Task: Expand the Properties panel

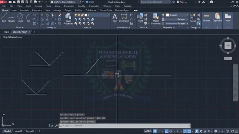Action: coord(168,28)
